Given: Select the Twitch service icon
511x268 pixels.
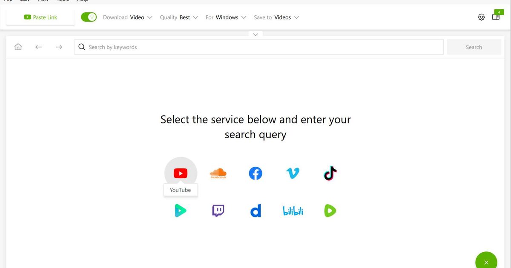Looking at the screenshot, I should pos(218,211).
